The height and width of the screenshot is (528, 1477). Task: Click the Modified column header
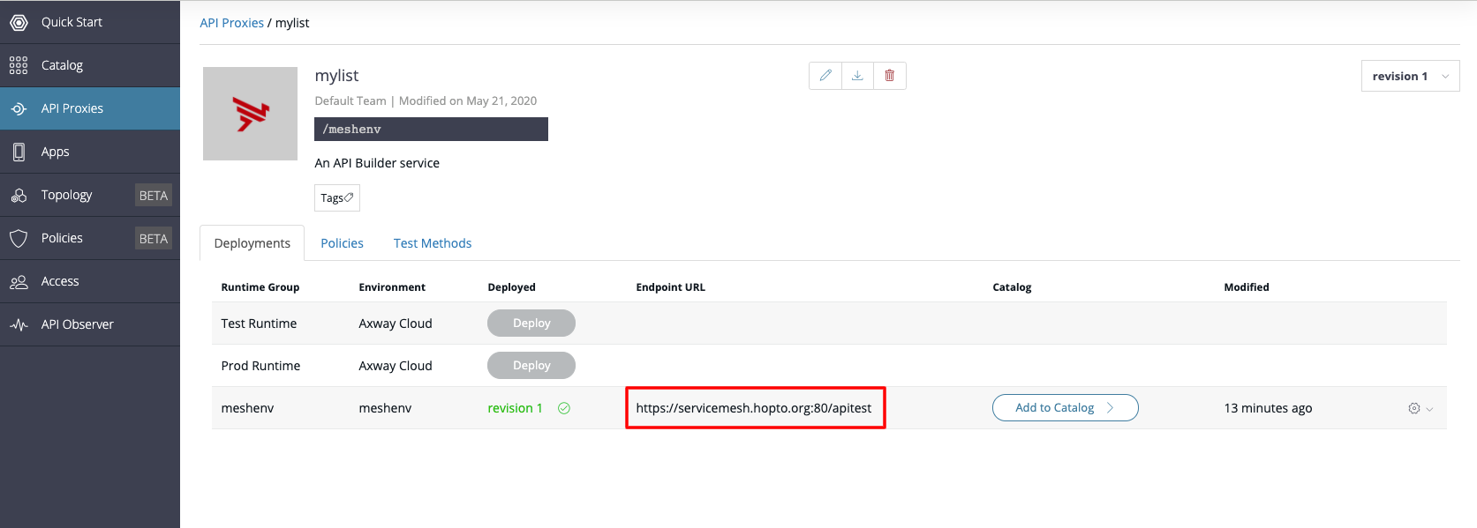click(1246, 287)
